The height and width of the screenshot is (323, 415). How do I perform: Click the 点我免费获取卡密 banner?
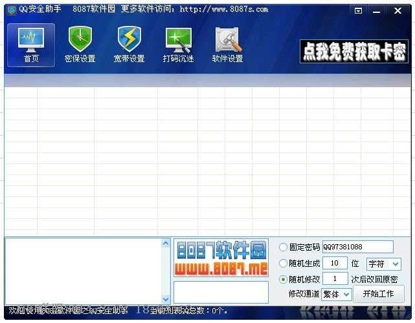click(x=354, y=51)
